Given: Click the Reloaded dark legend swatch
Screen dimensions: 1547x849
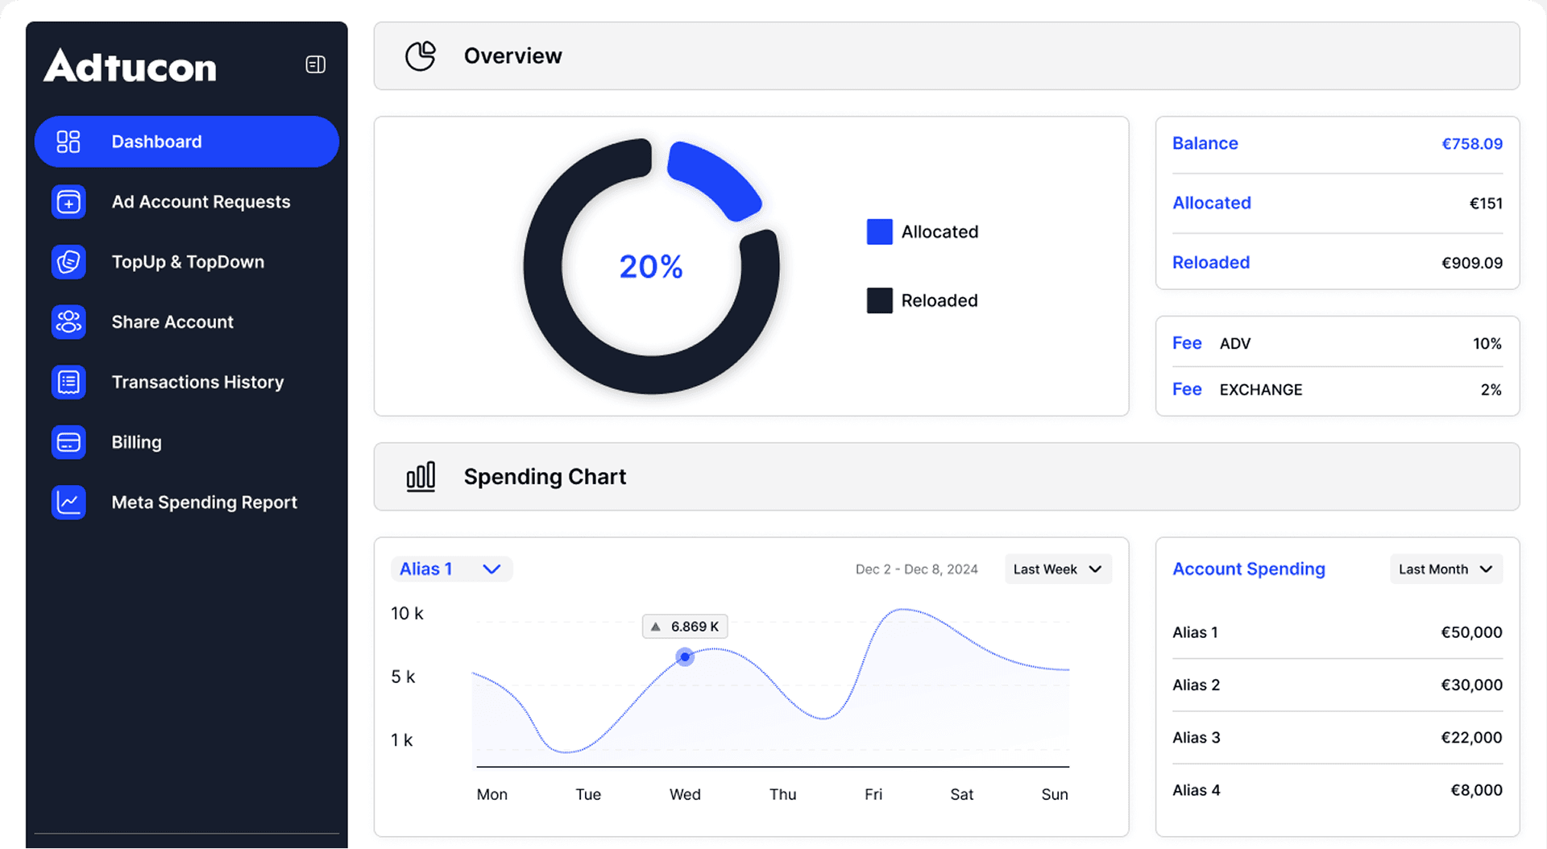Looking at the screenshot, I should point(879,300).
